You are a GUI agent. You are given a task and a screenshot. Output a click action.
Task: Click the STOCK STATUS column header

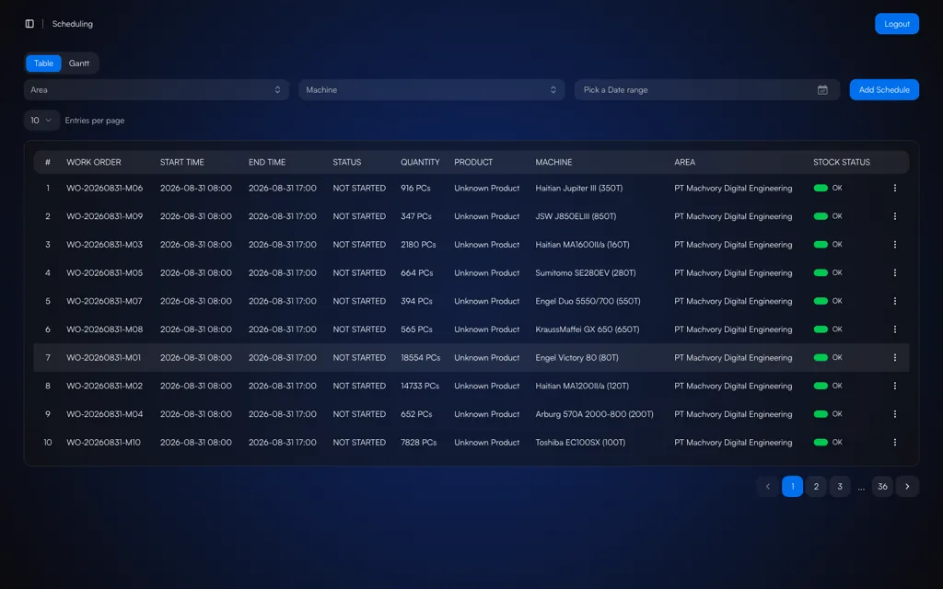coord(842,162)
